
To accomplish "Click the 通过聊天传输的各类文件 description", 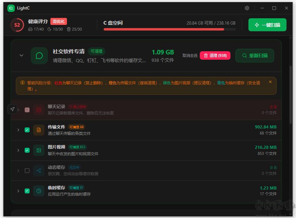I will point(69,133).
